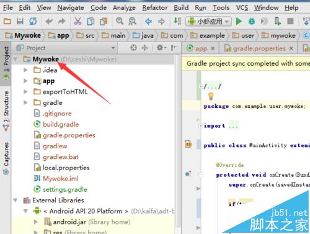Click the Attach debugger phone icon
This screenshot has width=310, height=234.
277,21
